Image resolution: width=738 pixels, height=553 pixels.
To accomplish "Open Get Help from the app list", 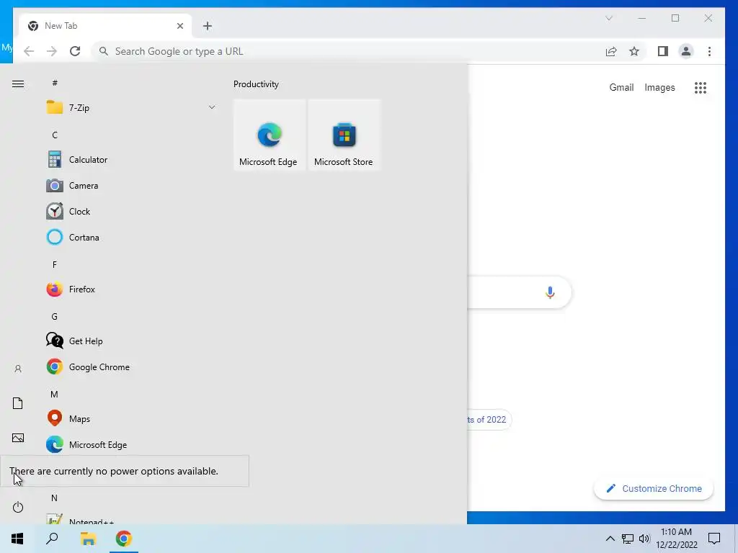I will point(131,341).
